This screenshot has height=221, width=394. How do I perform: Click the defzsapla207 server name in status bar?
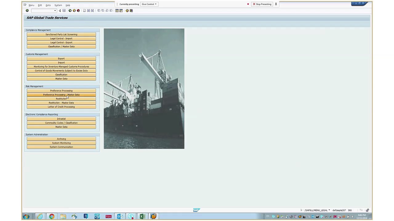click(339, 210)
